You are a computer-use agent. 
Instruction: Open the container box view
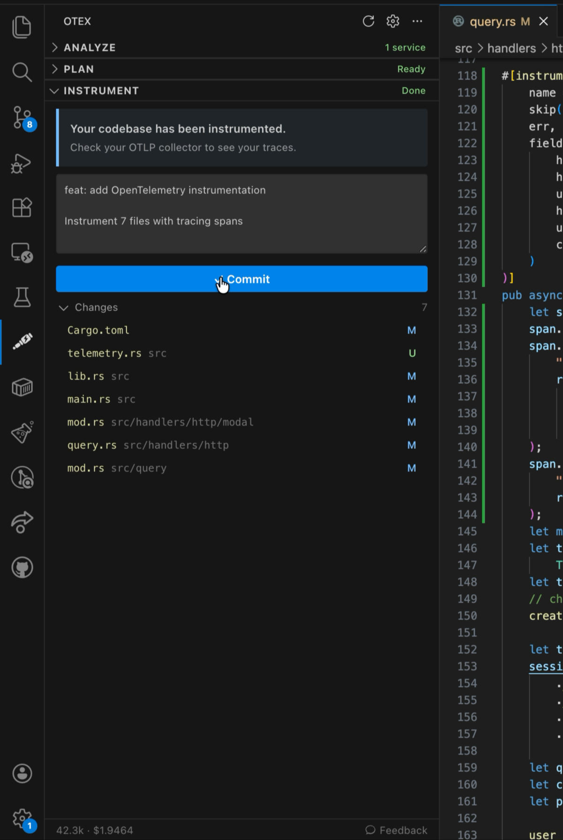(x=22, y=387)
